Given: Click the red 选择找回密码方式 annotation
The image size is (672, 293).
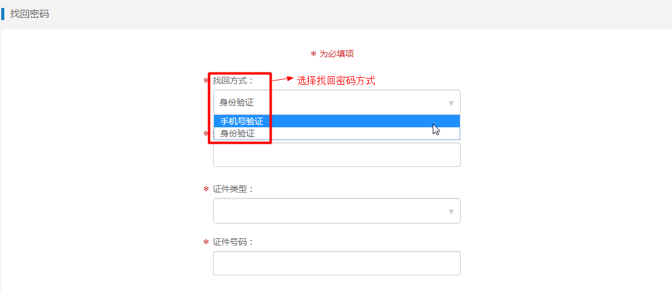Looking at the screenshot, I should [x=336, y=80].
